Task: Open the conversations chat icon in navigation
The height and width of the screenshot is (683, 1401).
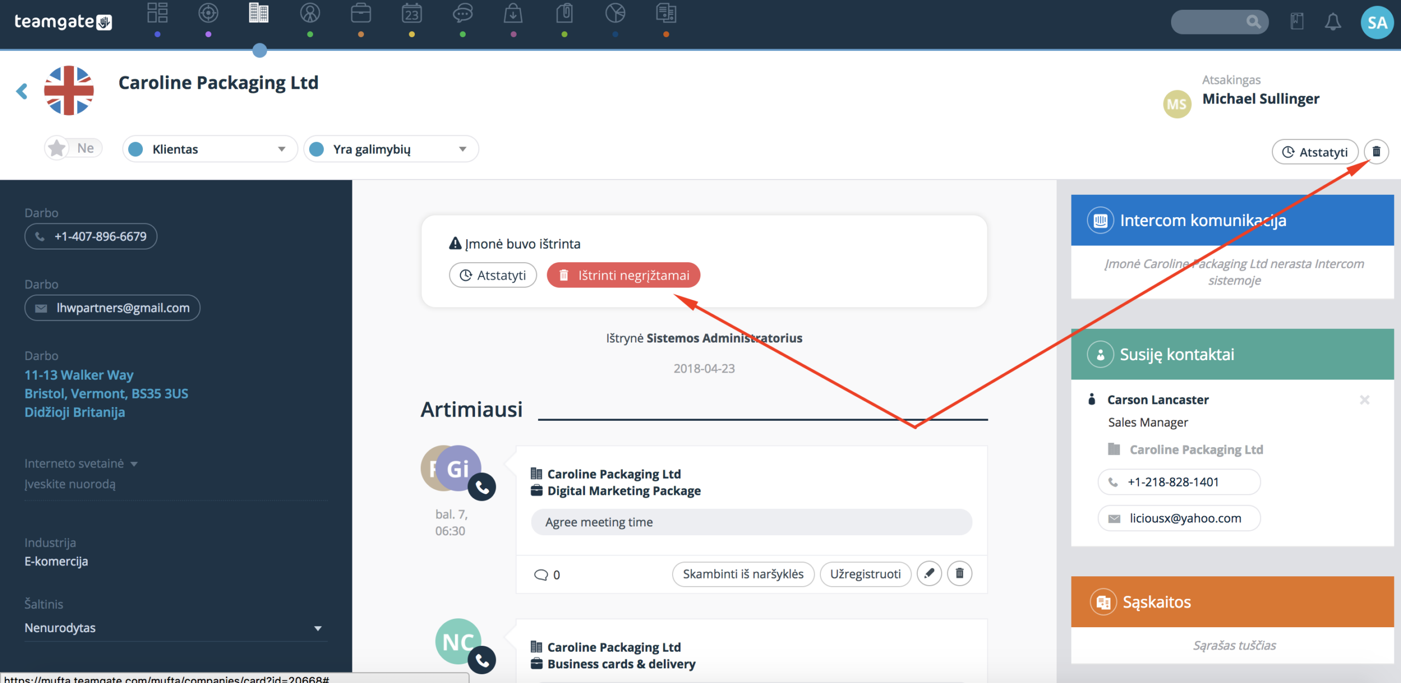Action: click(462, 13)
